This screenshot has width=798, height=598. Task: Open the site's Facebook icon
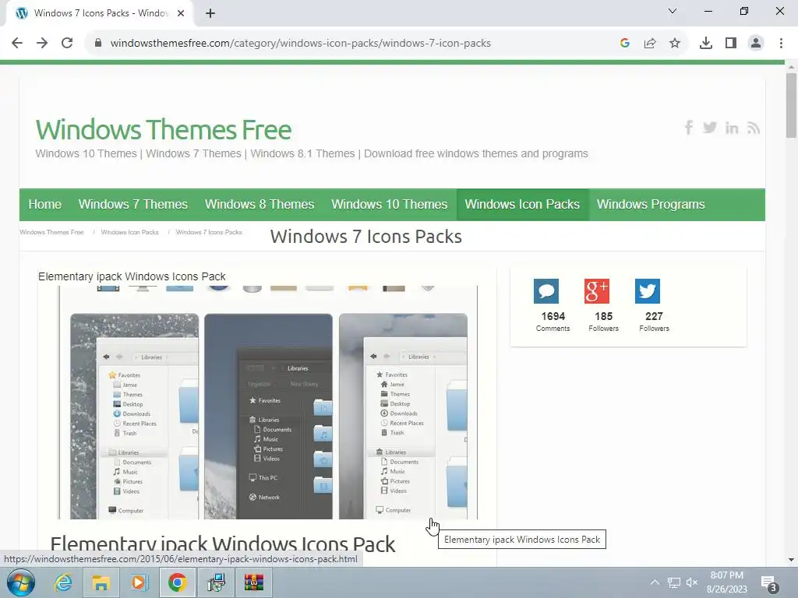[689, 128]
